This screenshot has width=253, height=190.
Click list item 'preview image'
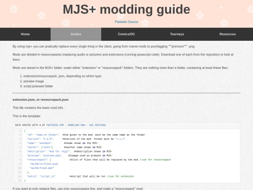pos(34,81)
